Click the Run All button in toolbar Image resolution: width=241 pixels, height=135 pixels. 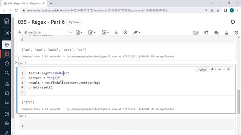(125, 33)
